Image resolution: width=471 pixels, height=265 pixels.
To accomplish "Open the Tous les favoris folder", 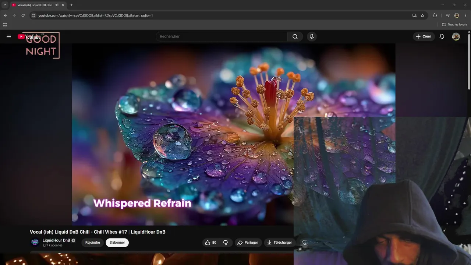I will click(x=455, y=25).
